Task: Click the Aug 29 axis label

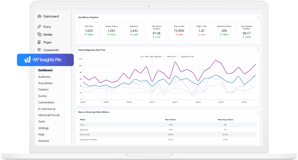Action: (x=244, y=102)
